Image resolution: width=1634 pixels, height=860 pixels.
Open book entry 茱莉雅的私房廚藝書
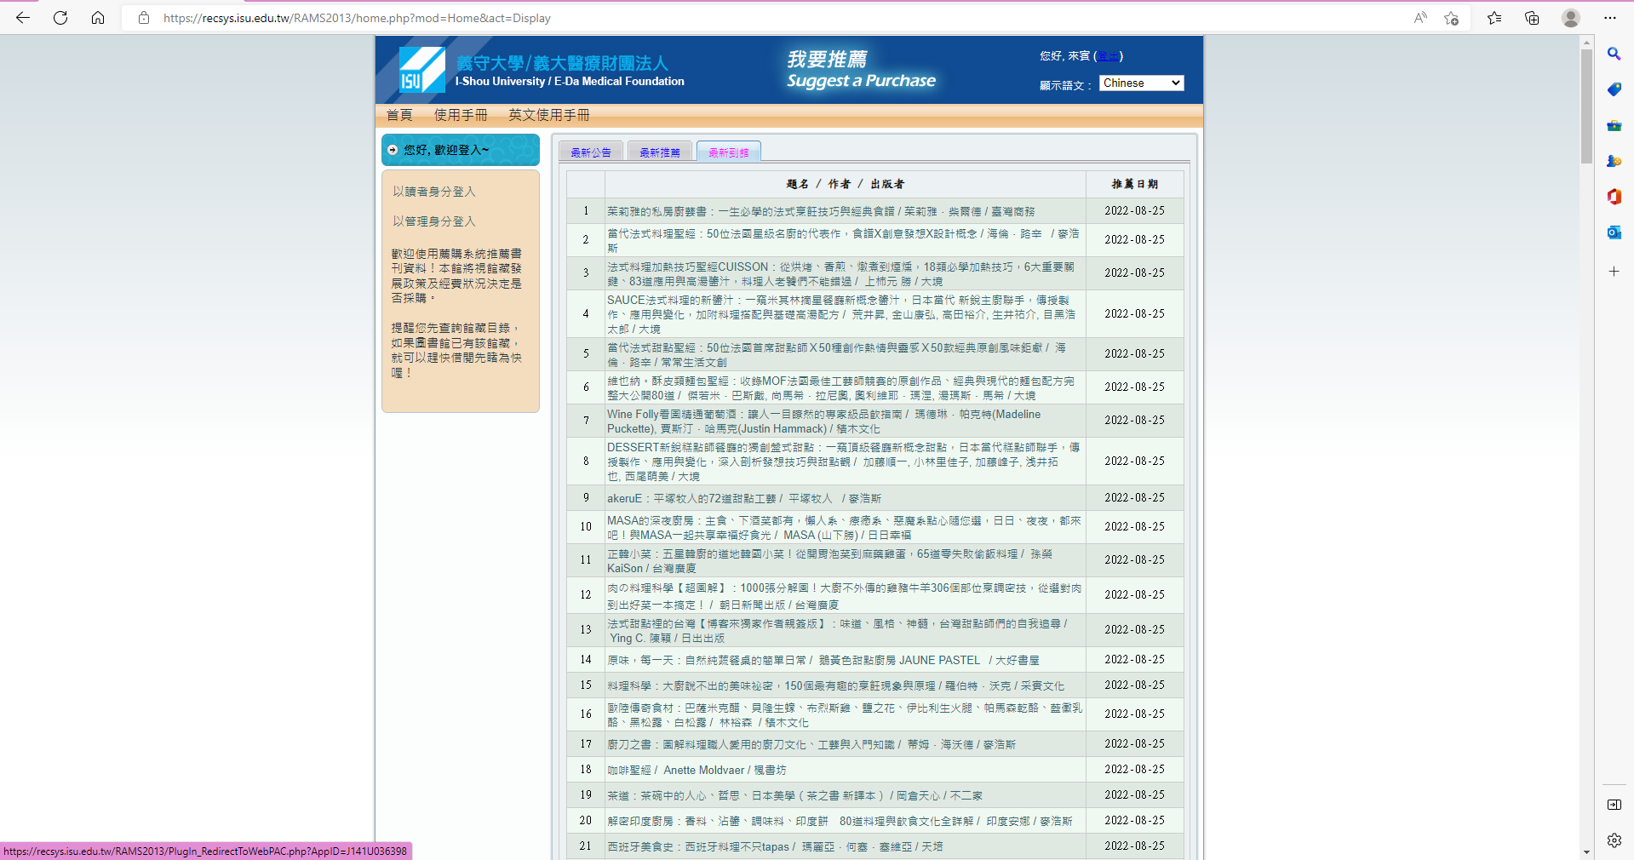(821, 211)
